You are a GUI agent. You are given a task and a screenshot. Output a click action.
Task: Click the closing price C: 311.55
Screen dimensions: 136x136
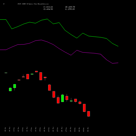point(48,7)
